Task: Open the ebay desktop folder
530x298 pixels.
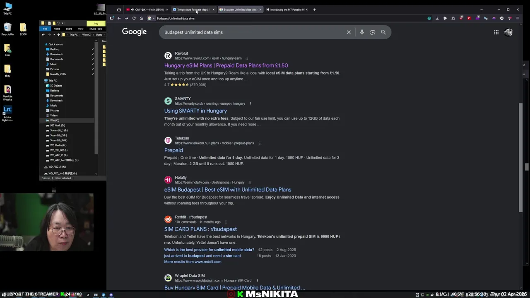Action: [x=7, y=70]
